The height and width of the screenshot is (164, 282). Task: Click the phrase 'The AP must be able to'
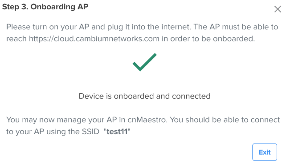236,27
